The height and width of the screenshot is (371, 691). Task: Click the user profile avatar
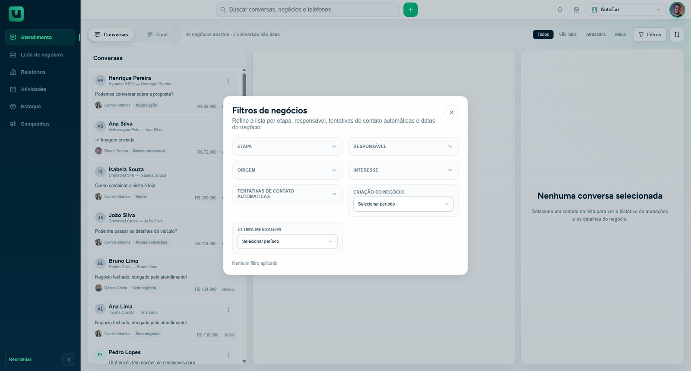[x=677, y=10]
